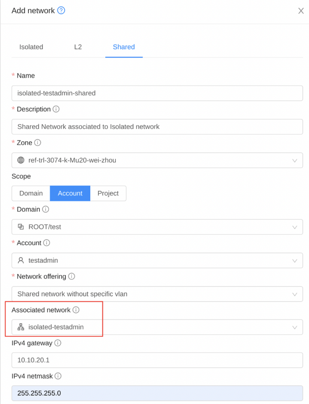309x404 pixels.
Task: Click the domain tree icon beside ROOT/test
Action: 20,227
